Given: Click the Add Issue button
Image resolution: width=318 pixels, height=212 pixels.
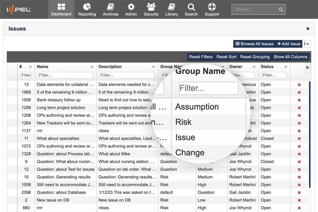Looking at the screenshot, I should point(289,44).
